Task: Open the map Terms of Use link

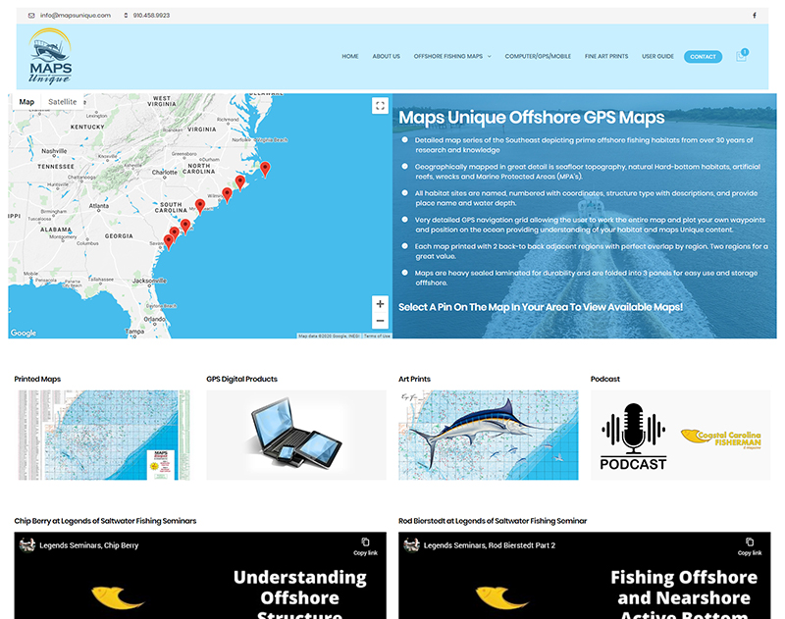Action: (x=377, y=336)
